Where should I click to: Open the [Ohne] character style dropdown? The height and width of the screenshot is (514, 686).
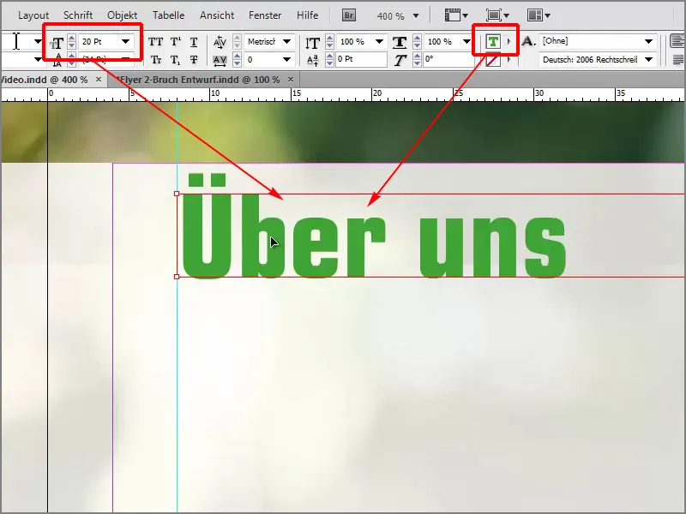click(649, 41)
